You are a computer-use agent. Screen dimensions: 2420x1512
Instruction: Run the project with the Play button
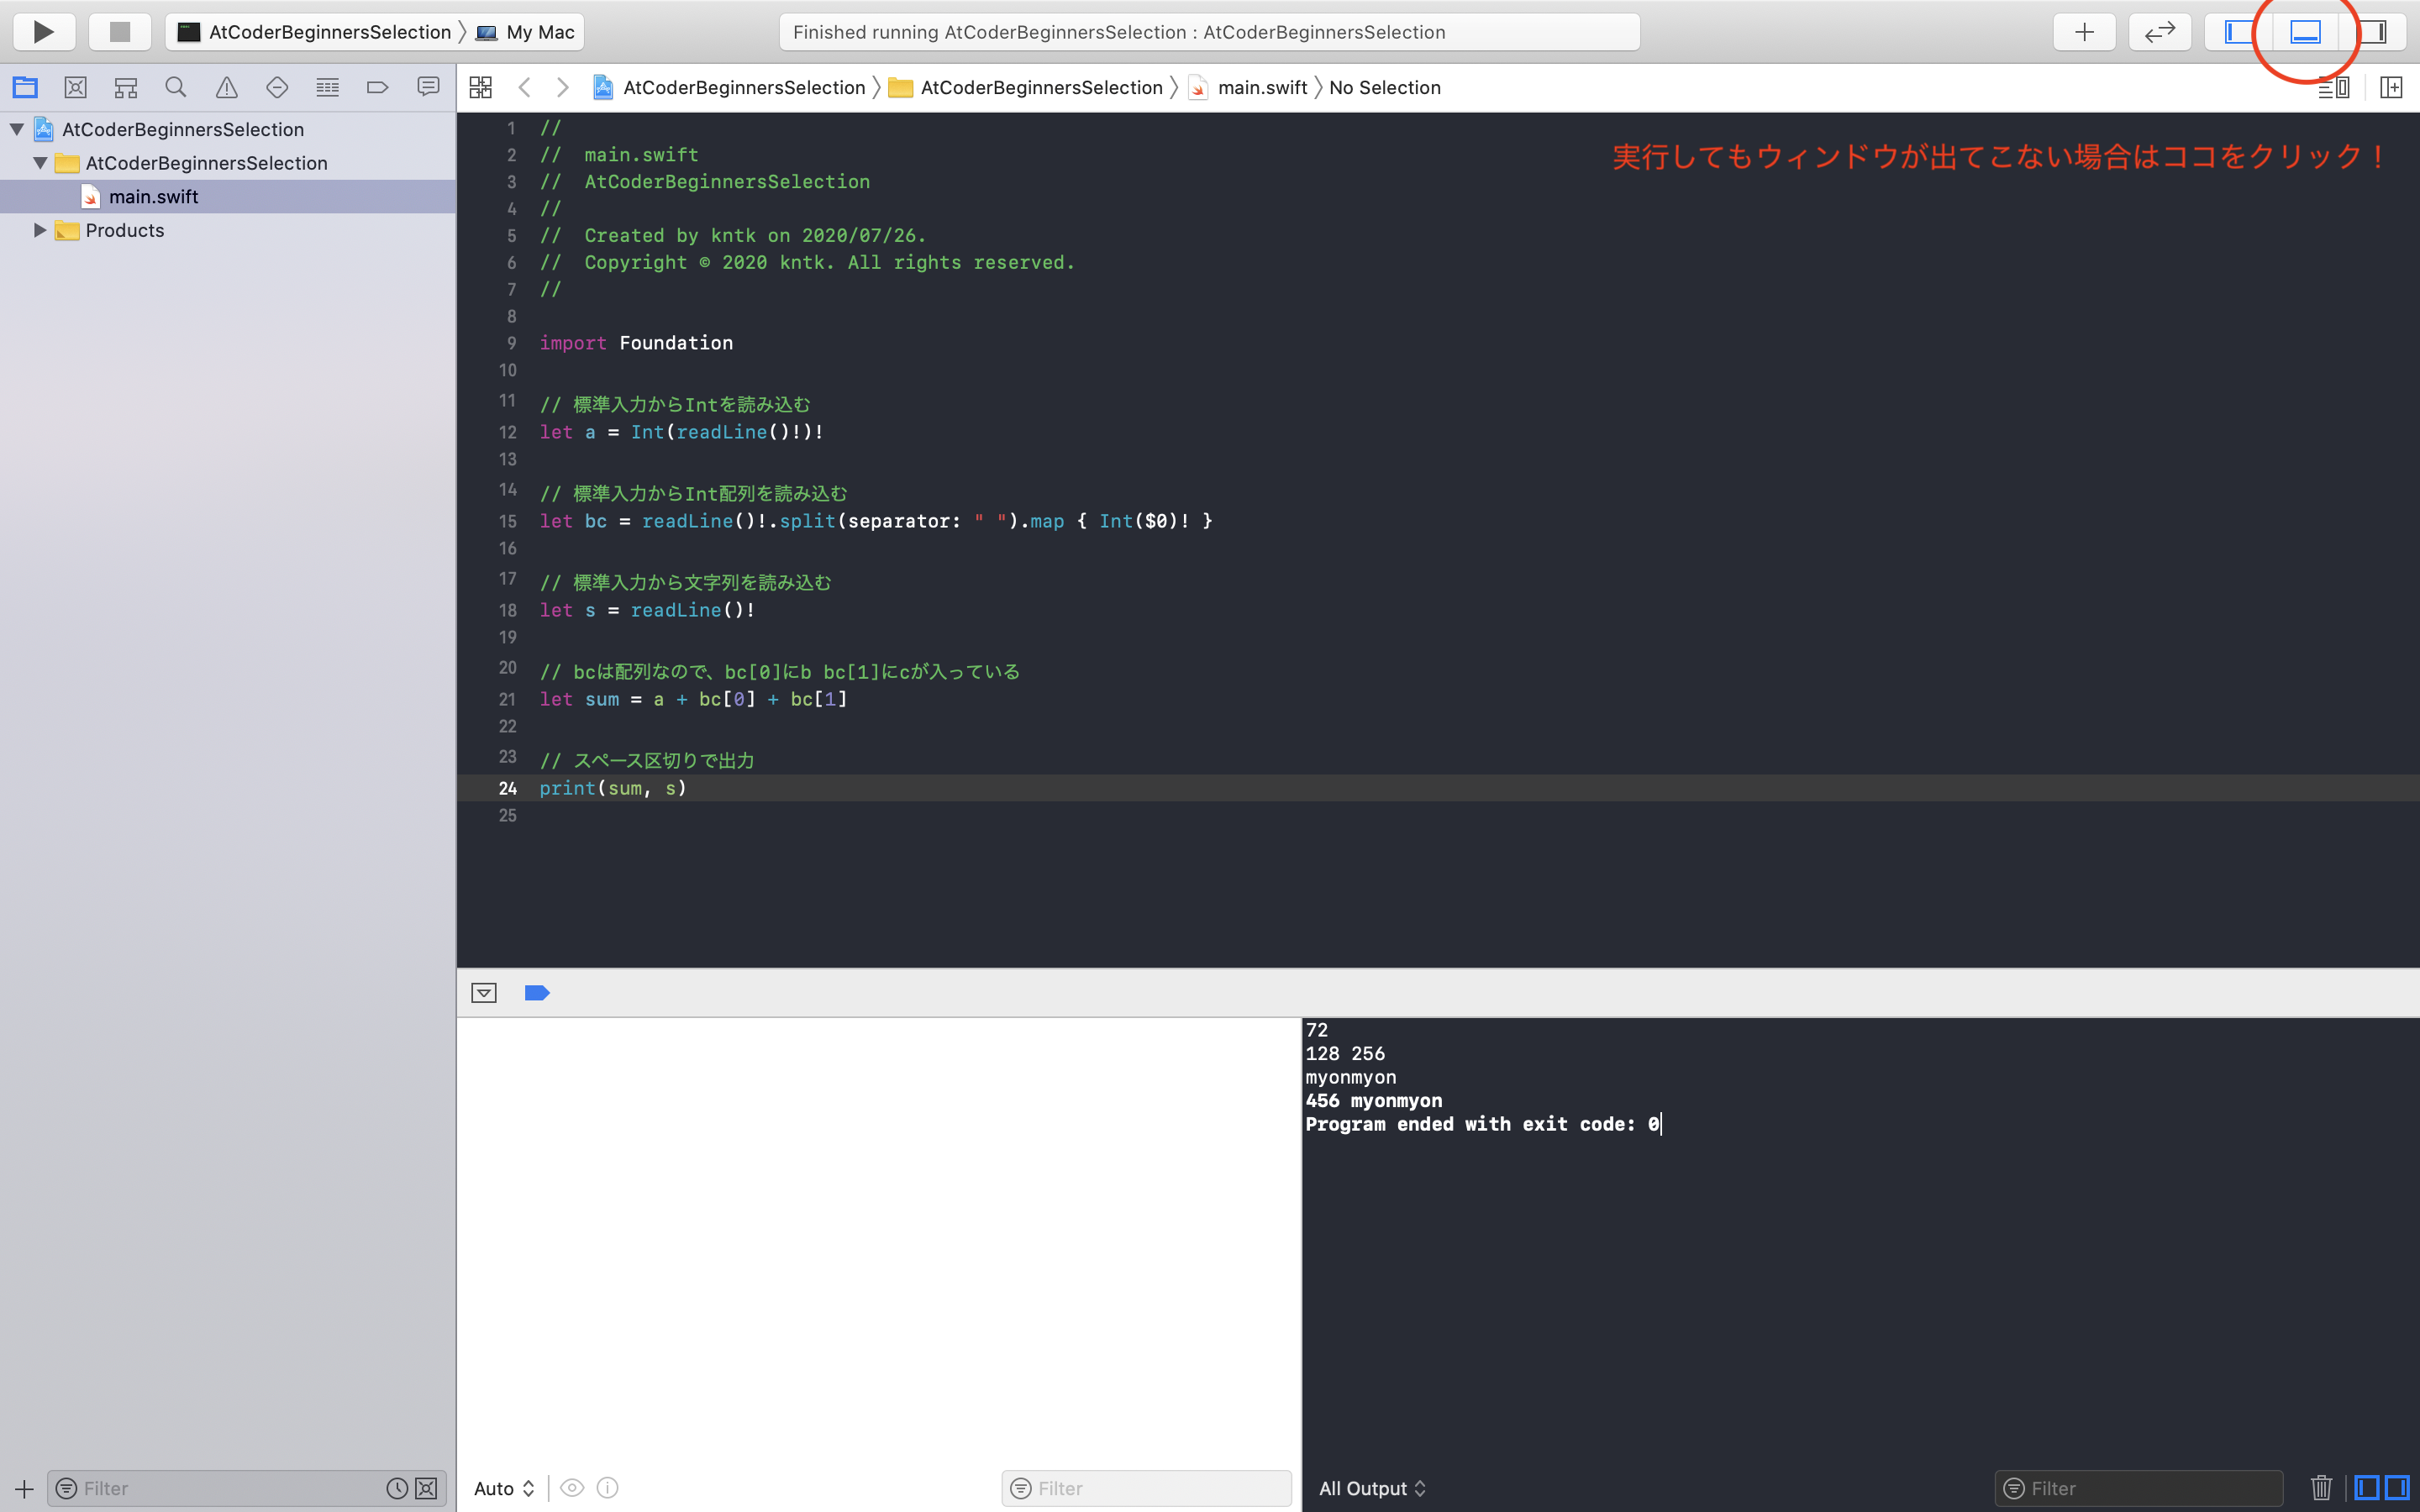coord(44,32)
